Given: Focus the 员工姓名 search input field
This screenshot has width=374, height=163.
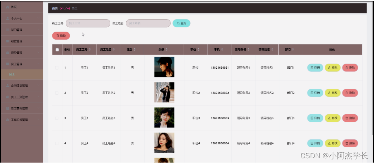Looking at the screenshot, I should (148, 23).
